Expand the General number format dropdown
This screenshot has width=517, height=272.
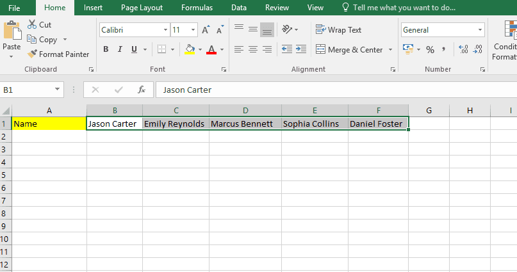(480, 30)
